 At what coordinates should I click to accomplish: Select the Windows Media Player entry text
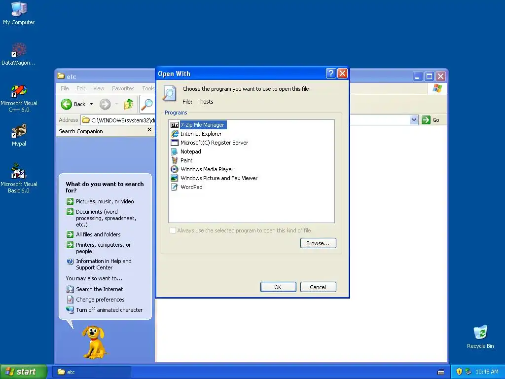pos(207,169)
